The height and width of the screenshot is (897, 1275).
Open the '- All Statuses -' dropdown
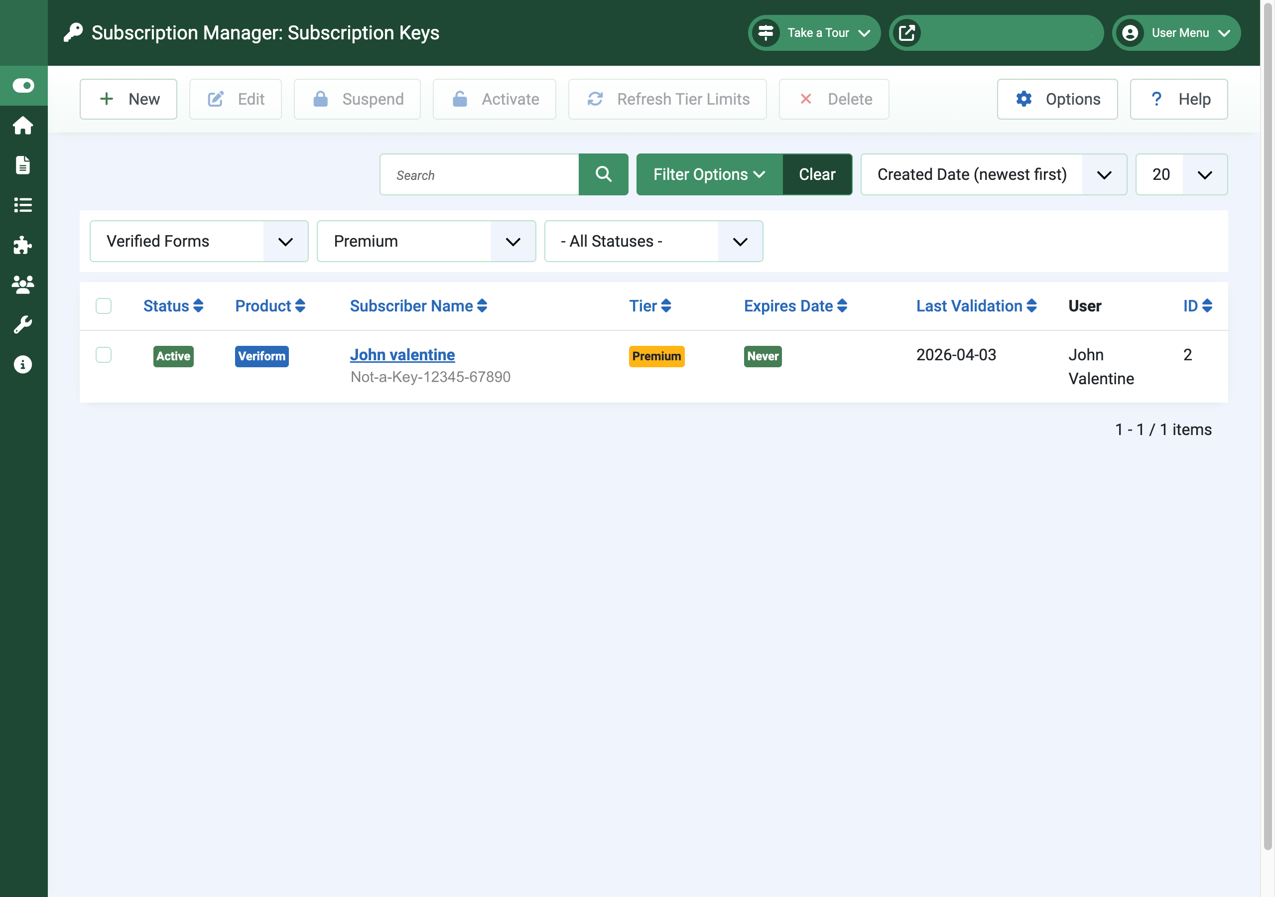[x=653, y=241]
